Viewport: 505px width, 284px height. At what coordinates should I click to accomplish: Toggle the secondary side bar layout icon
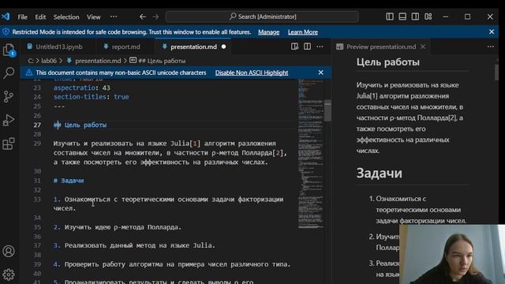(415, 17)
